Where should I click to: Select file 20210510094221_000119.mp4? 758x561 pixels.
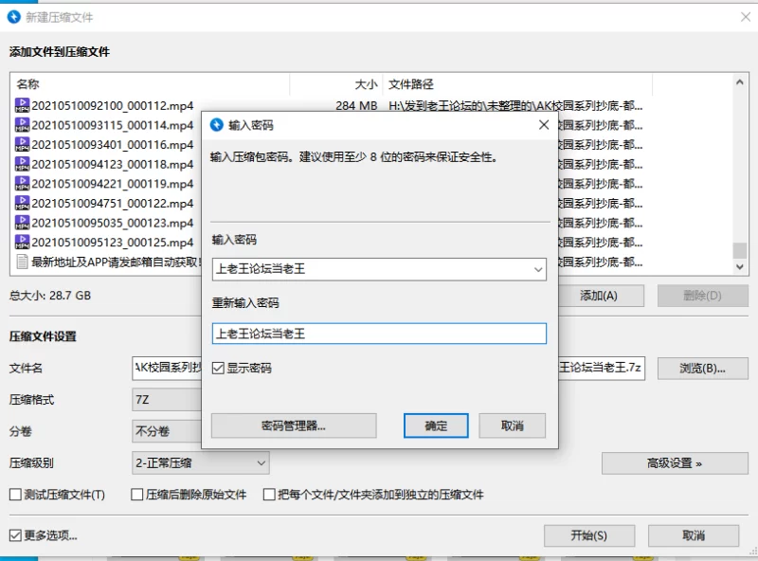[x=112, y=184]
